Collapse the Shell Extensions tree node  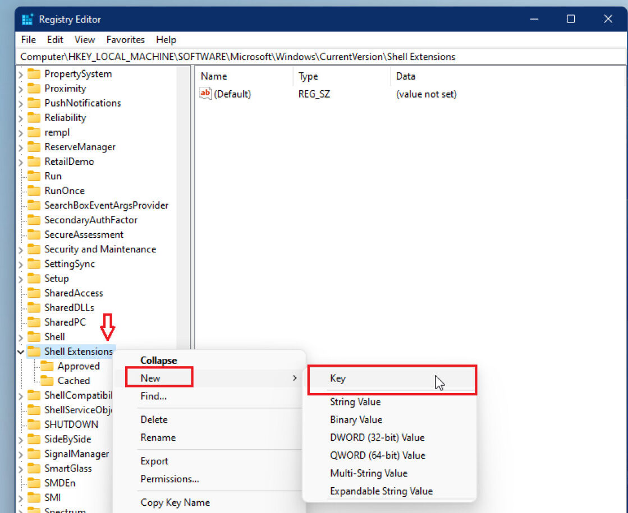21,352
